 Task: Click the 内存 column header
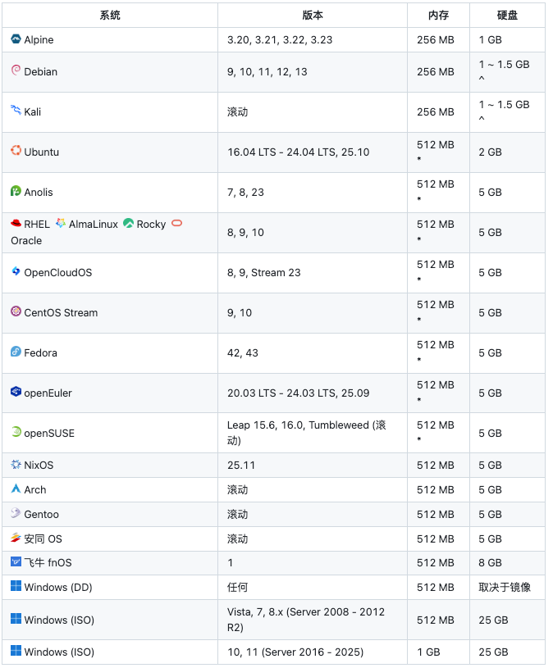(438, 16)
